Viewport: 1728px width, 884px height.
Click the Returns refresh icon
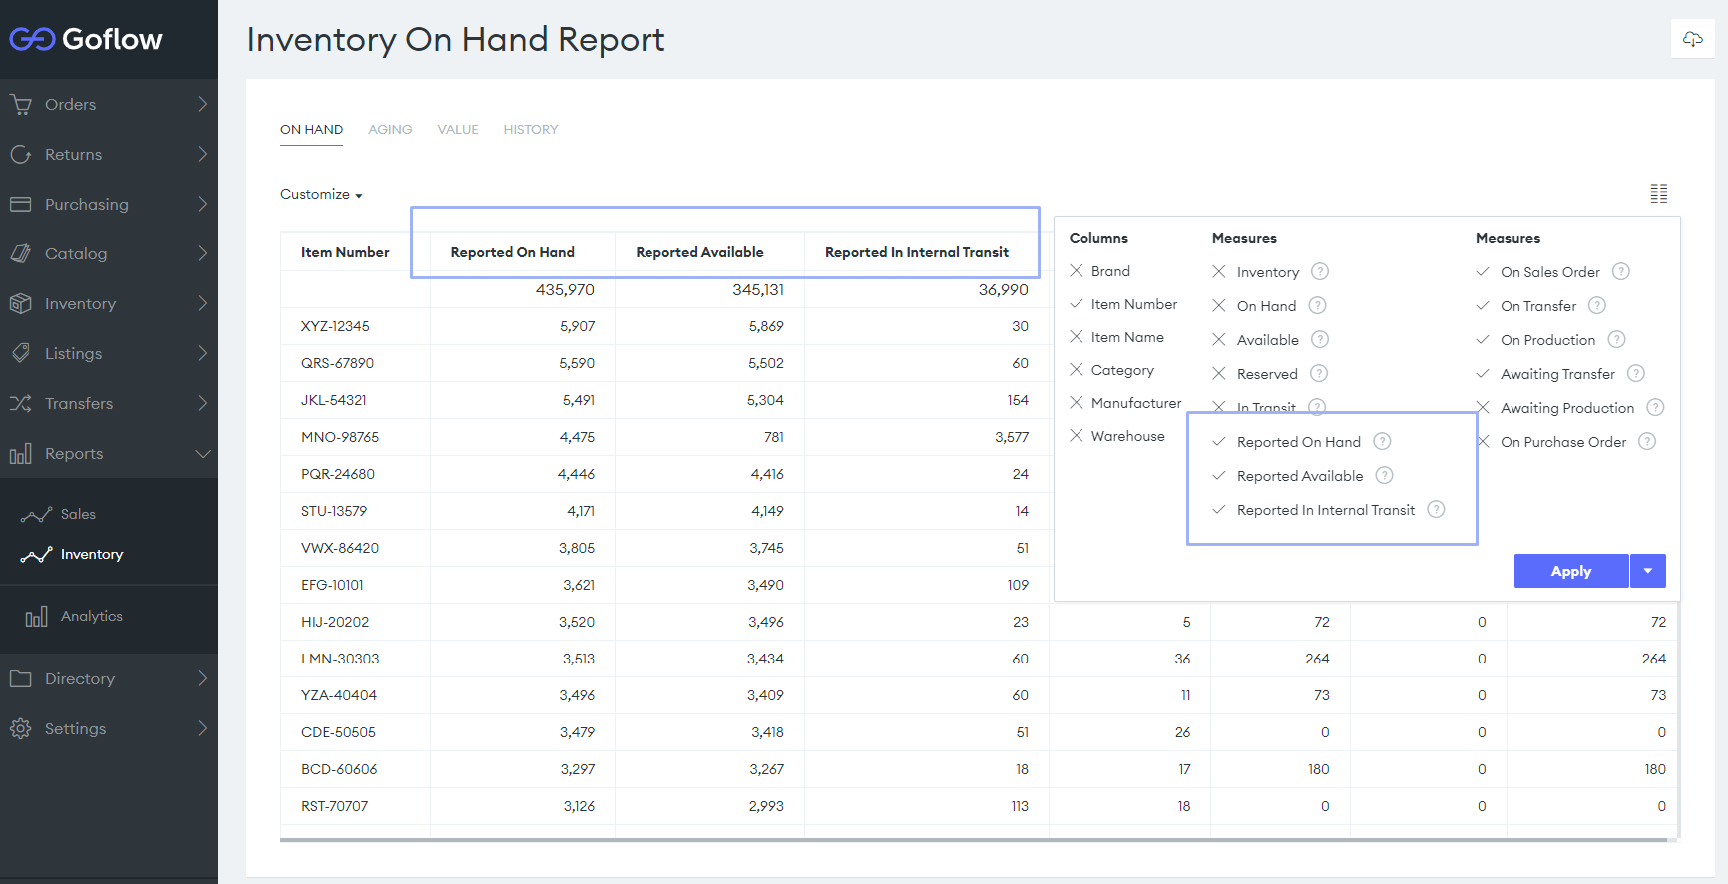[21, 154]
